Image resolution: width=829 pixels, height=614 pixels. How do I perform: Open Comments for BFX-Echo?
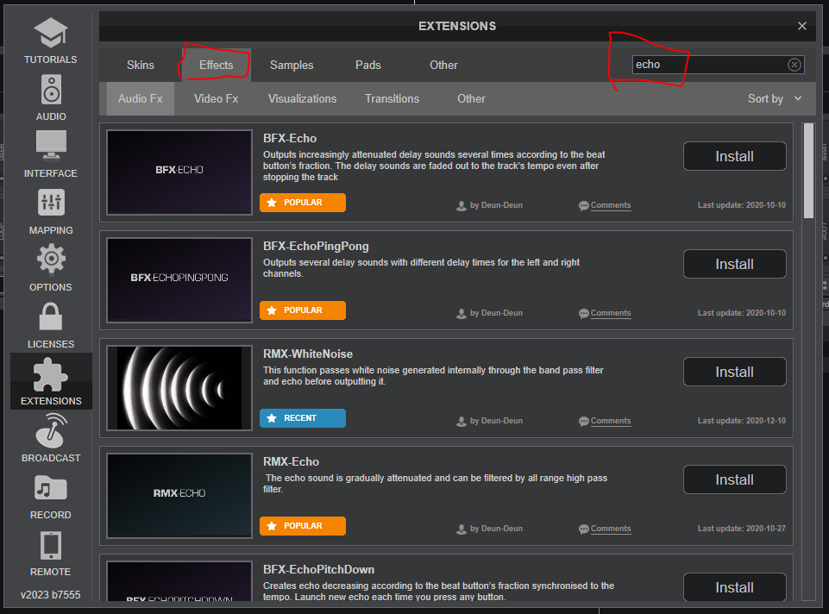[611, 205]
